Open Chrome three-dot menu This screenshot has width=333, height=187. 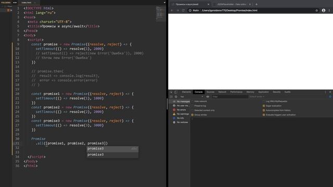point(329,10)
